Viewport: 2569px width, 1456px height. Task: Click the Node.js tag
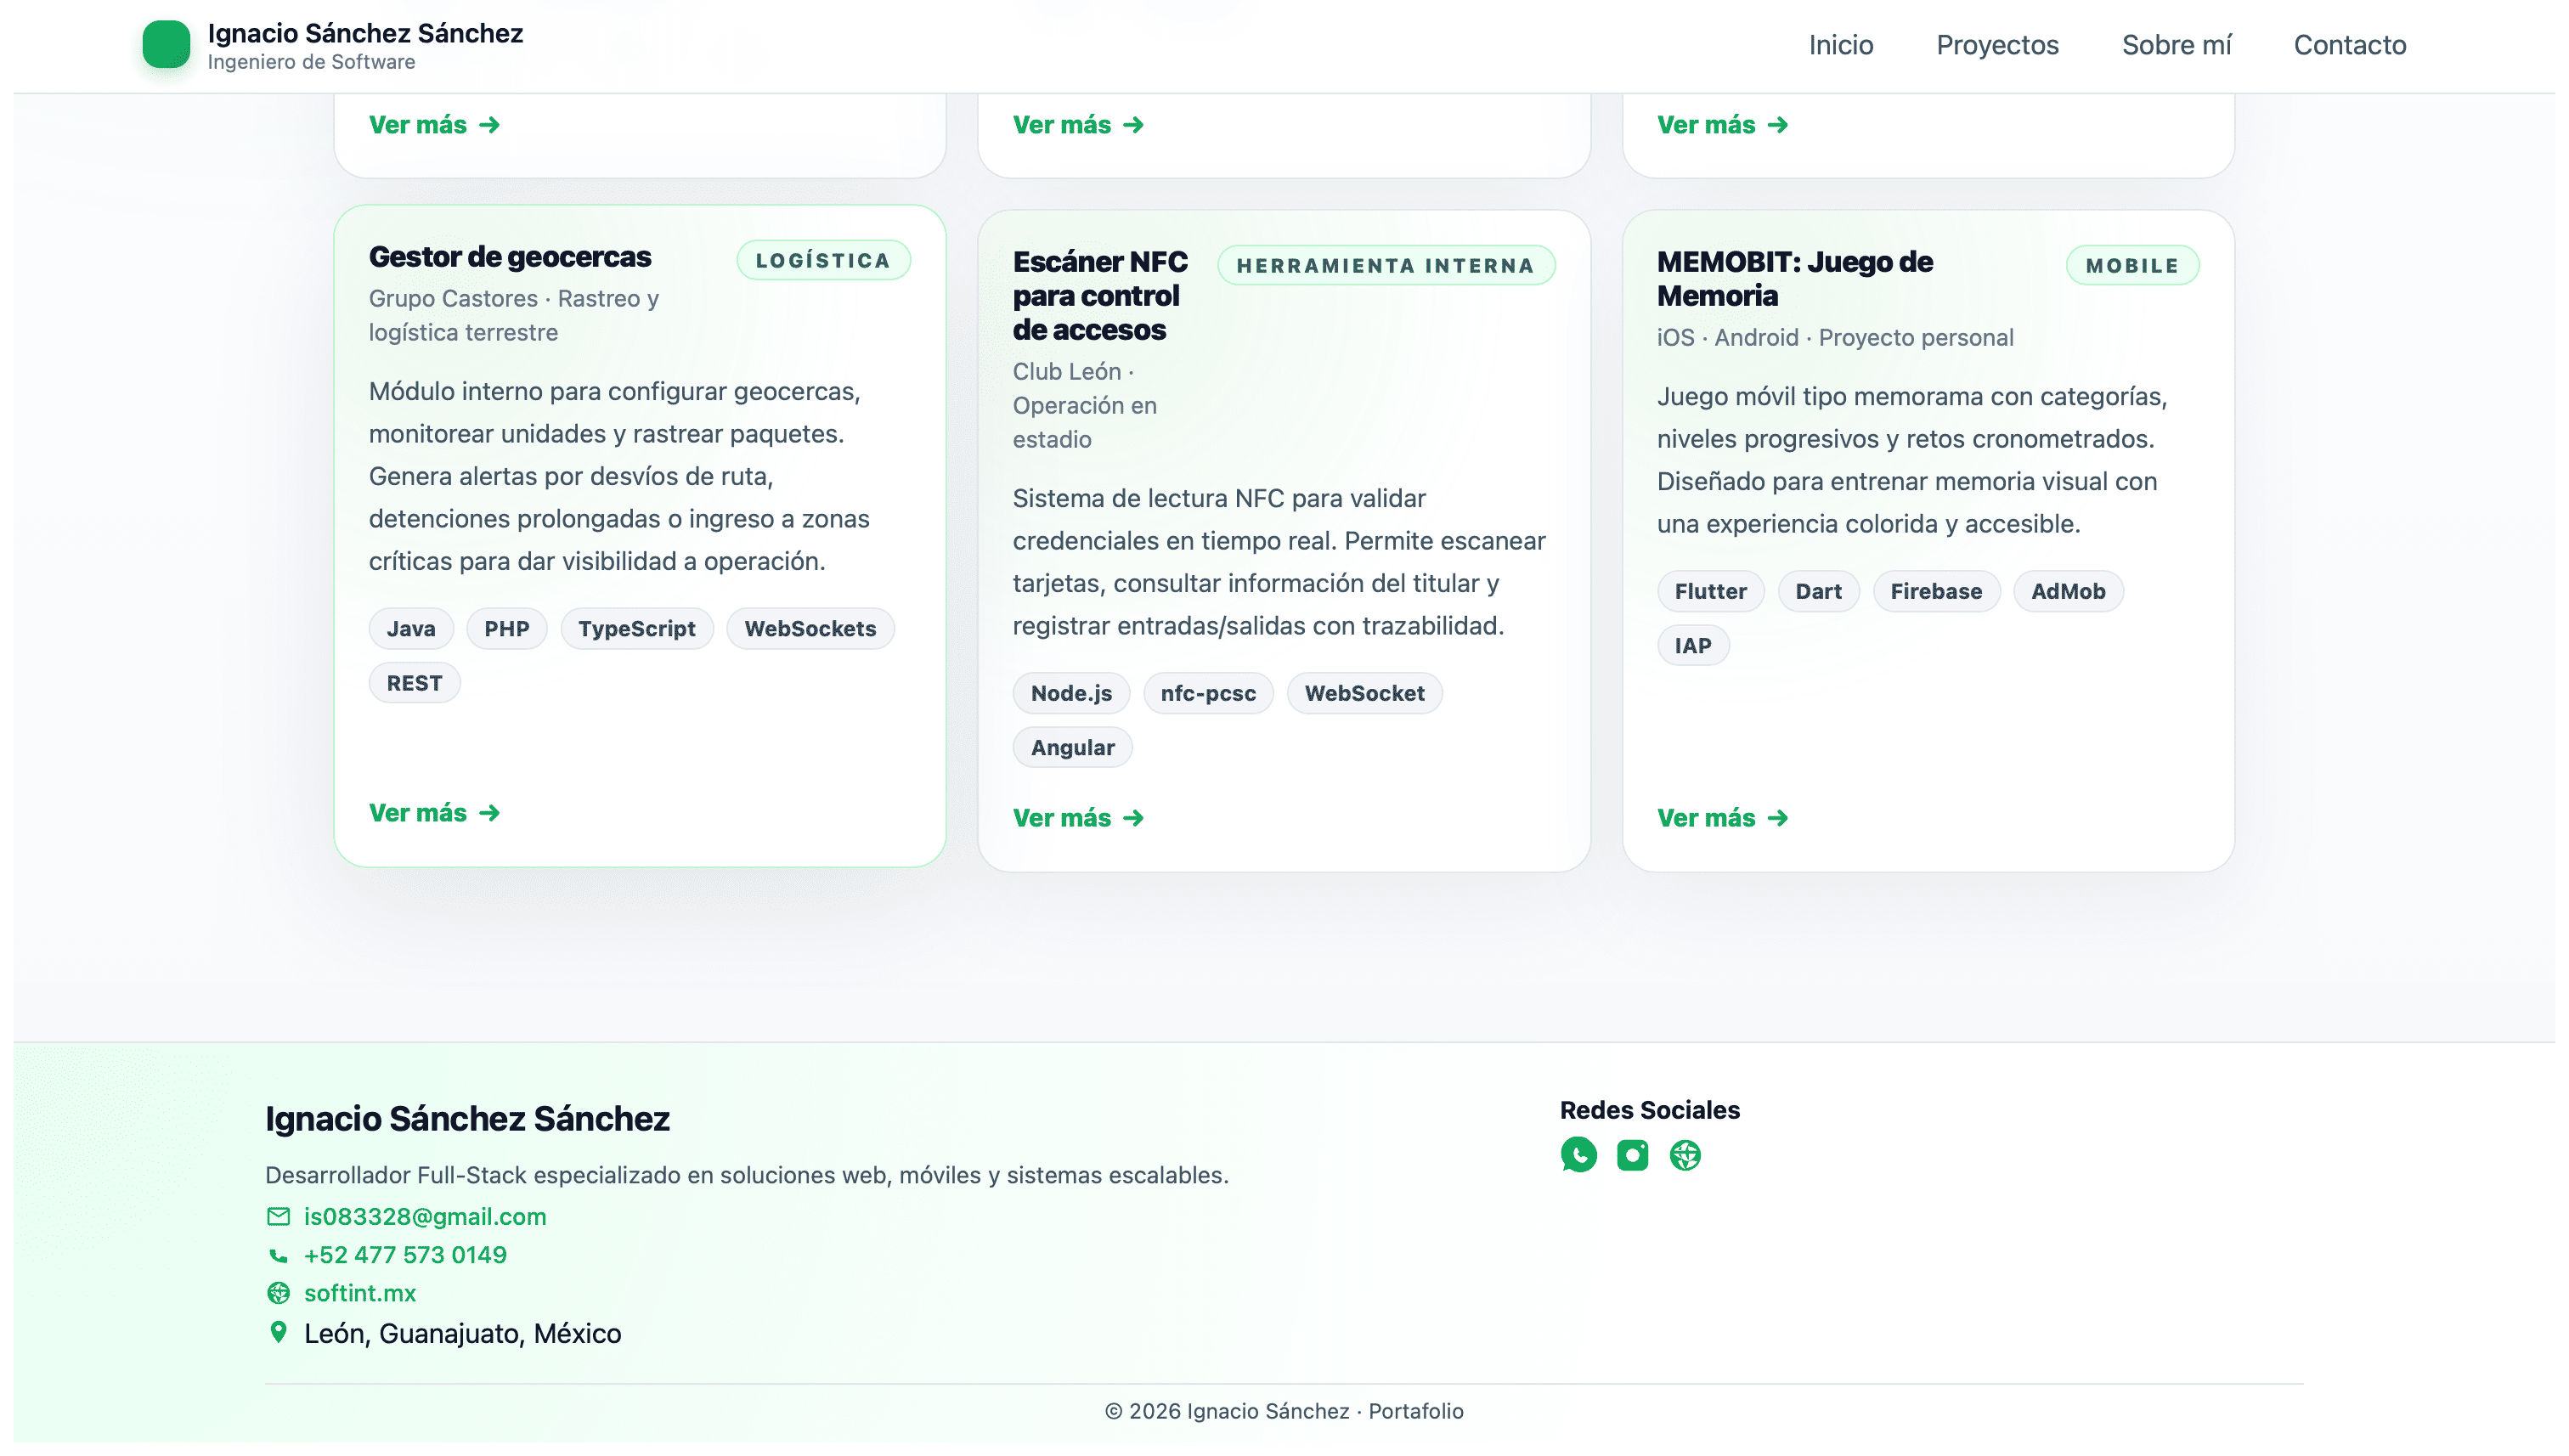pyautogui.click(x=1071, y=693)
